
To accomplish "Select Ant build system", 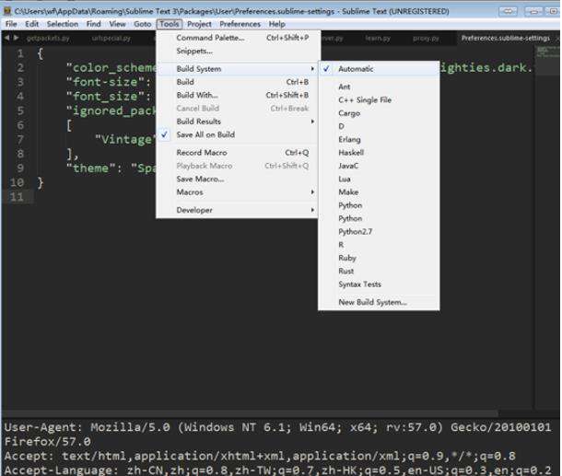I will (379, 87).
